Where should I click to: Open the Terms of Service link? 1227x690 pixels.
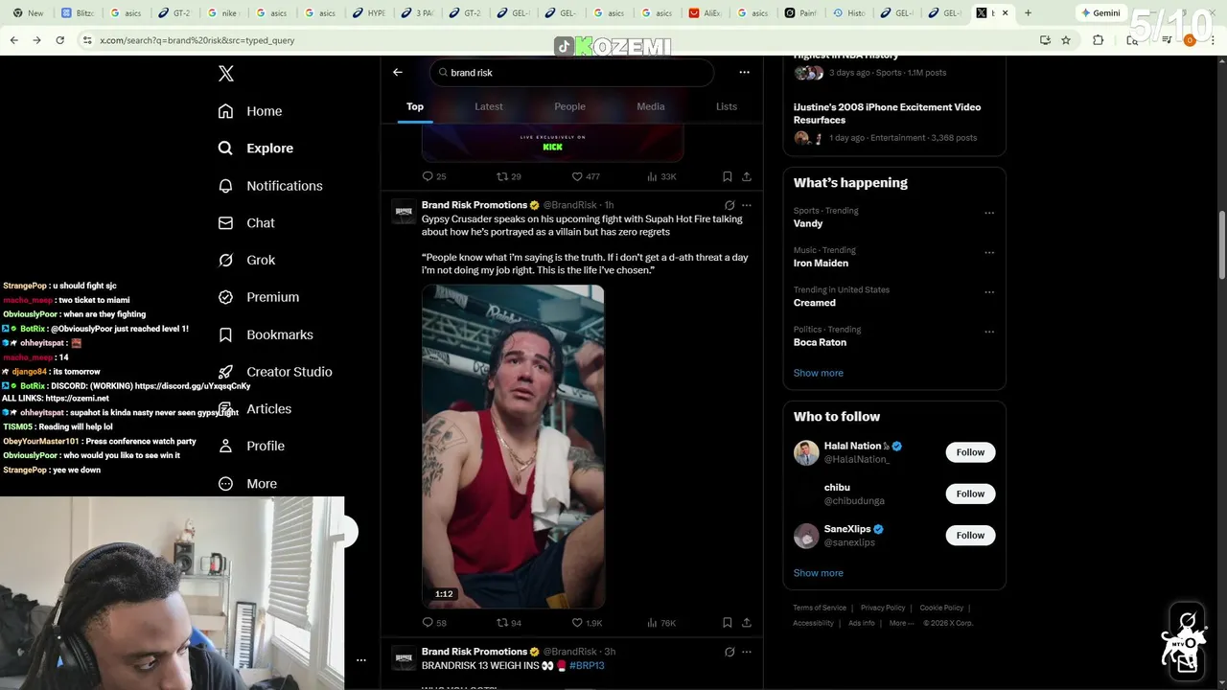point(820,608)
